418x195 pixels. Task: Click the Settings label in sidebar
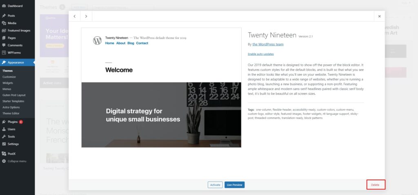point(13,144)
